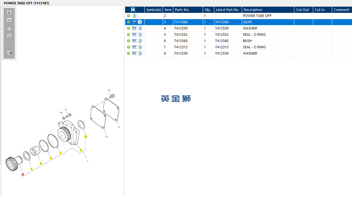352x197 pixels.
Task: Add item 4 WASHER to cart
Action: click(134, 28)
